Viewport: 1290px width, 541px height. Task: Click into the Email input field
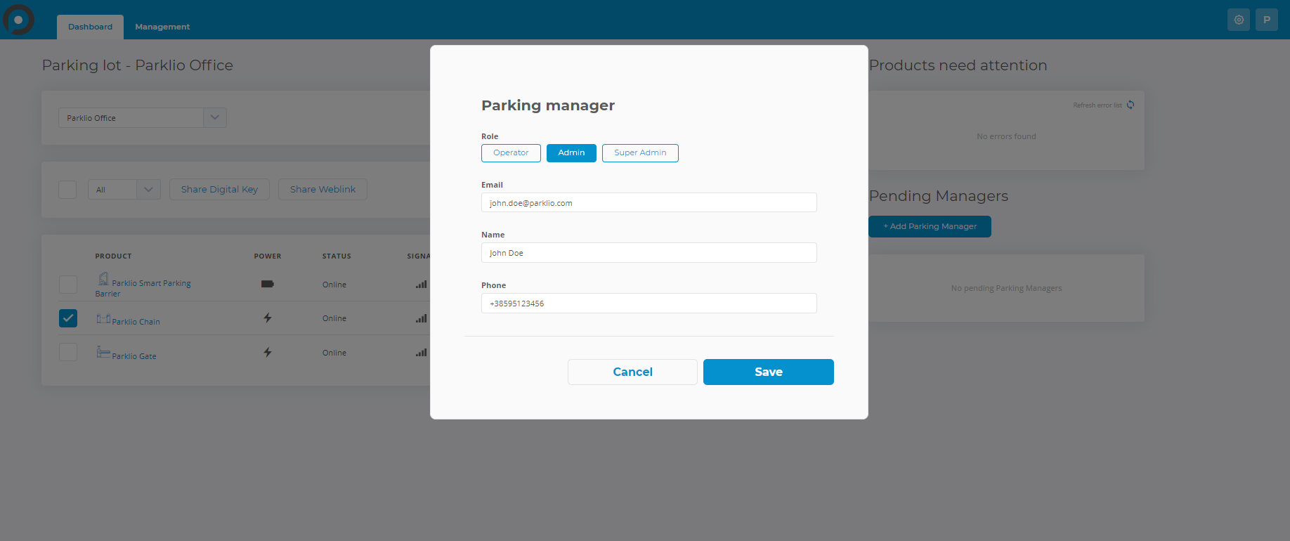pyautogui.click(x=649, y=203)
